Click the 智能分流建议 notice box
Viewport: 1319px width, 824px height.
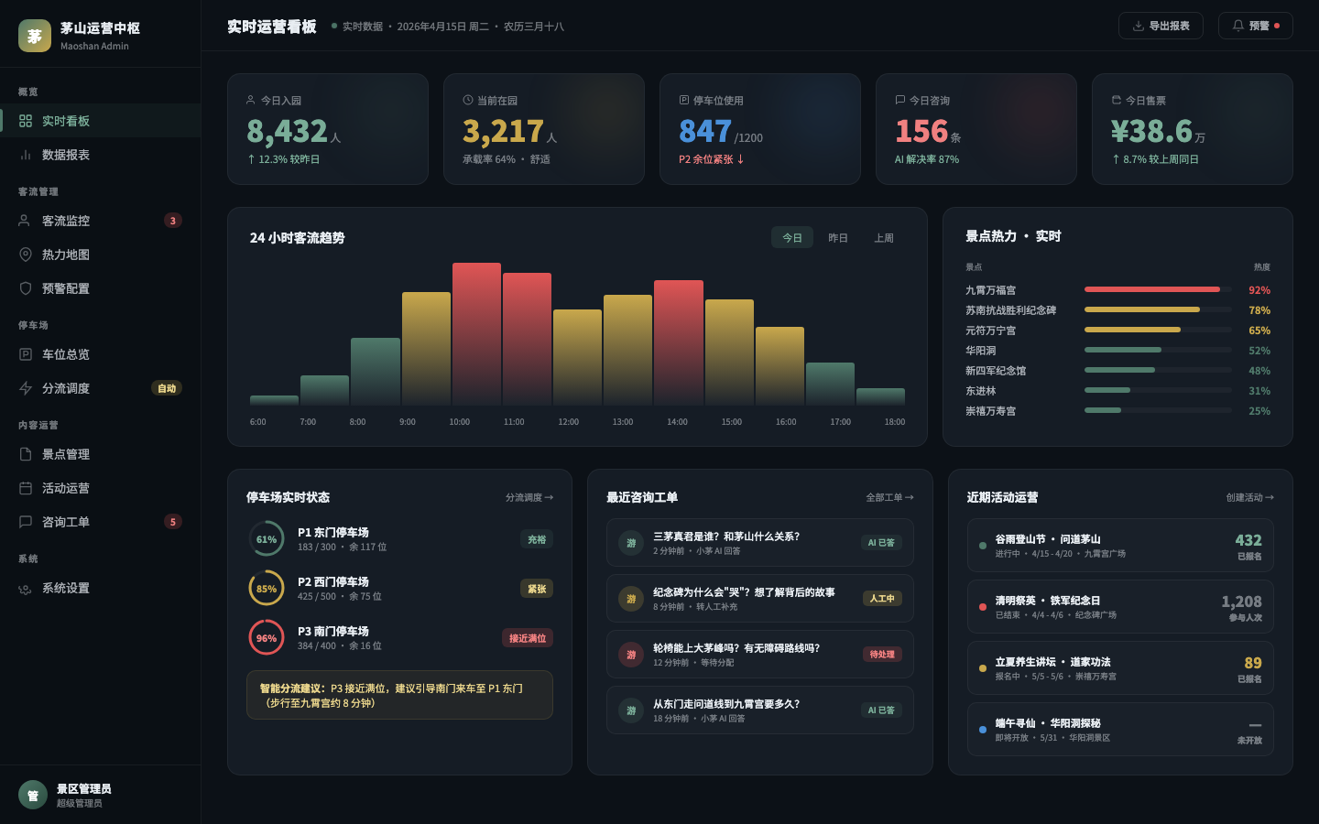pos(399,695)
